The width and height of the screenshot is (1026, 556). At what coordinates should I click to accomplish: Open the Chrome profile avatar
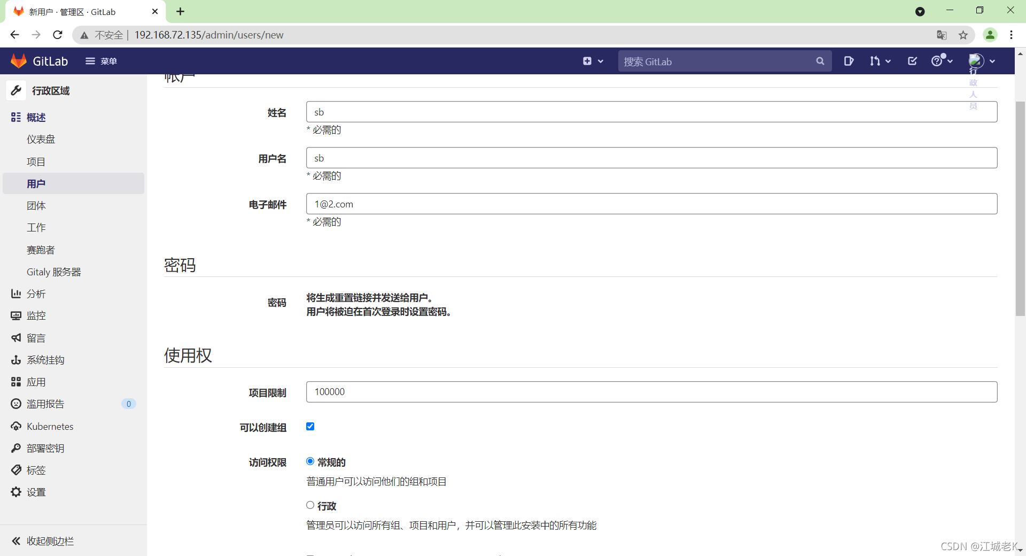(x=990, y=35)
